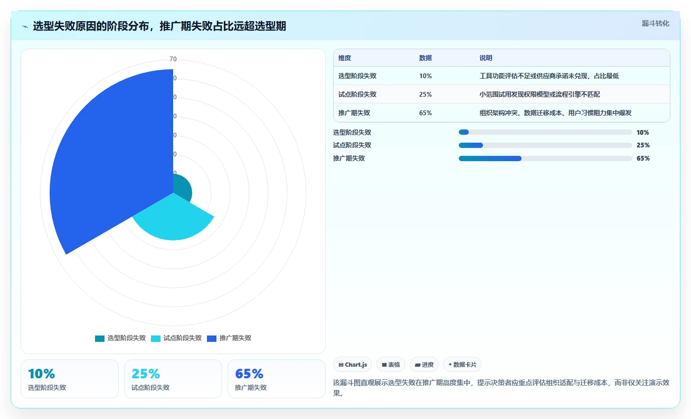Click the 试点阶段失败 progress bar
The image size is (691, 419).
point(545,145)
